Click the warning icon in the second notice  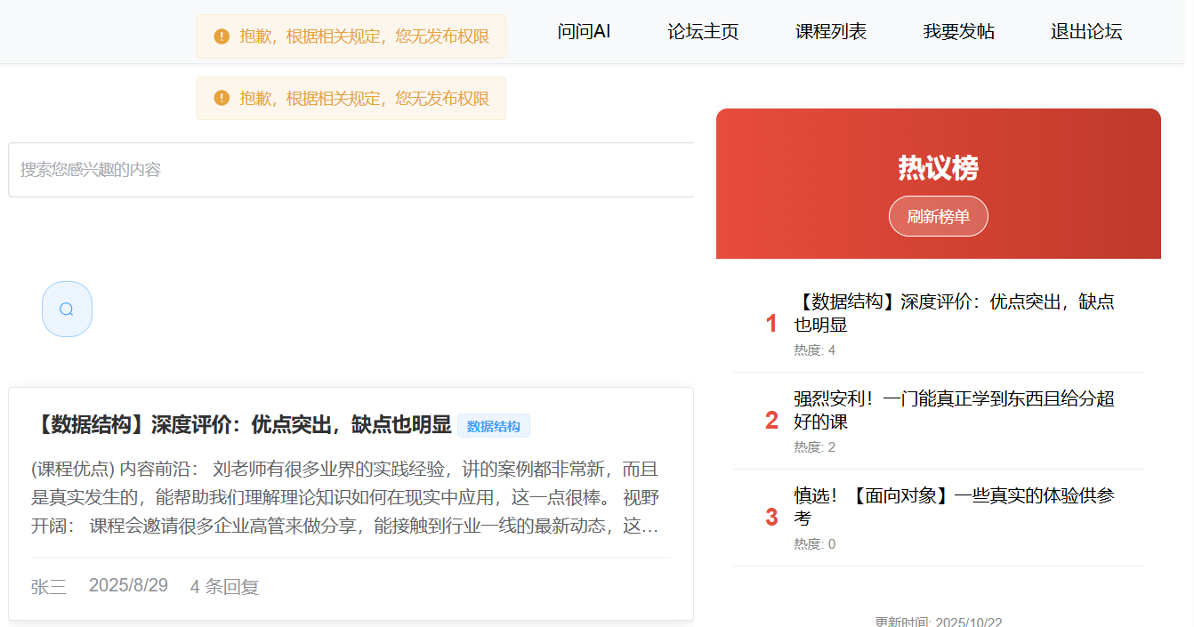pos(221,98)
